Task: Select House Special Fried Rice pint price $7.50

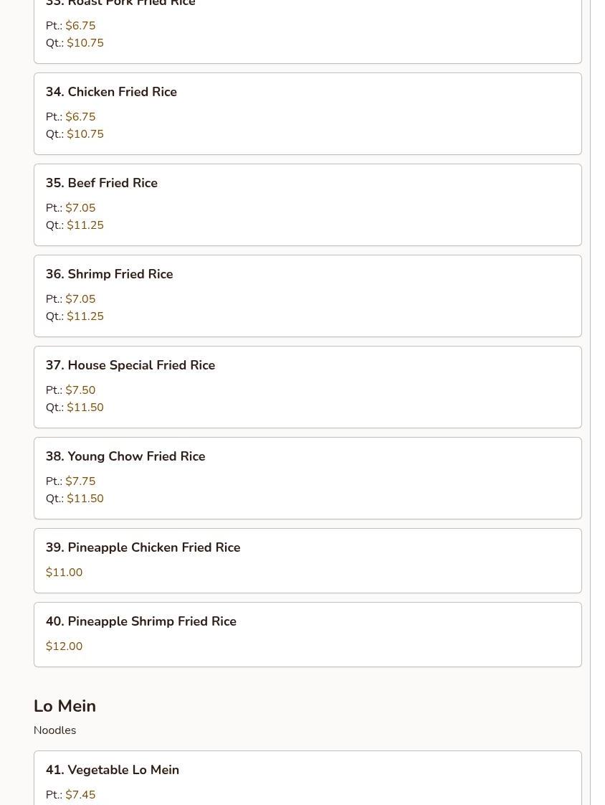Action: point(80,390)
